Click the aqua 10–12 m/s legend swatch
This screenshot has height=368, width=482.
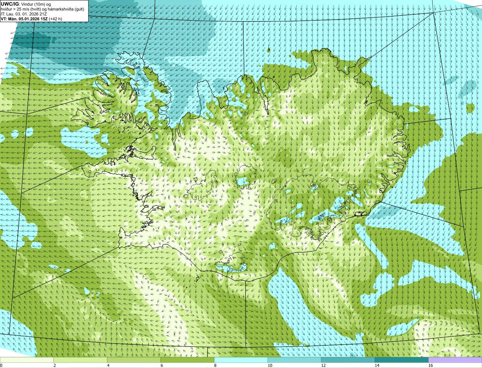(294, 360)
